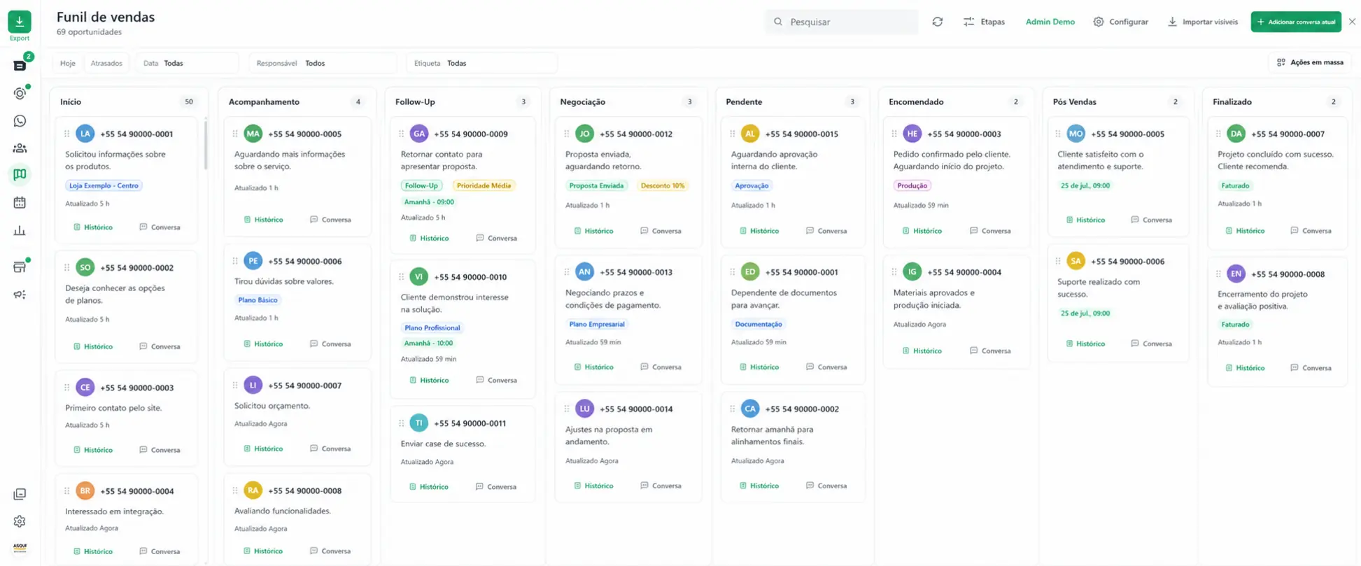Open the inbox icon with badge 2
The width and height of the screenshot is (1361, 566).
point(20,65)
